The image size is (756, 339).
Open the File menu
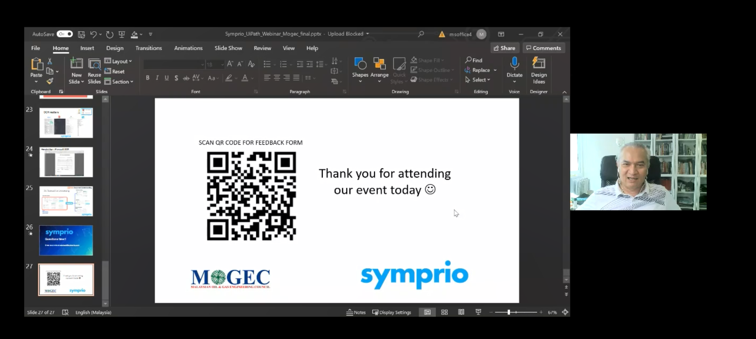tap(36, 48)
